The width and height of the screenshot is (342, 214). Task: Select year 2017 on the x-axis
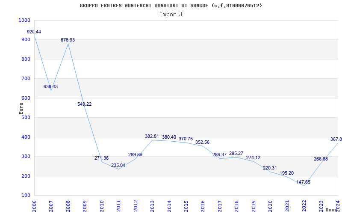point(220,205)
